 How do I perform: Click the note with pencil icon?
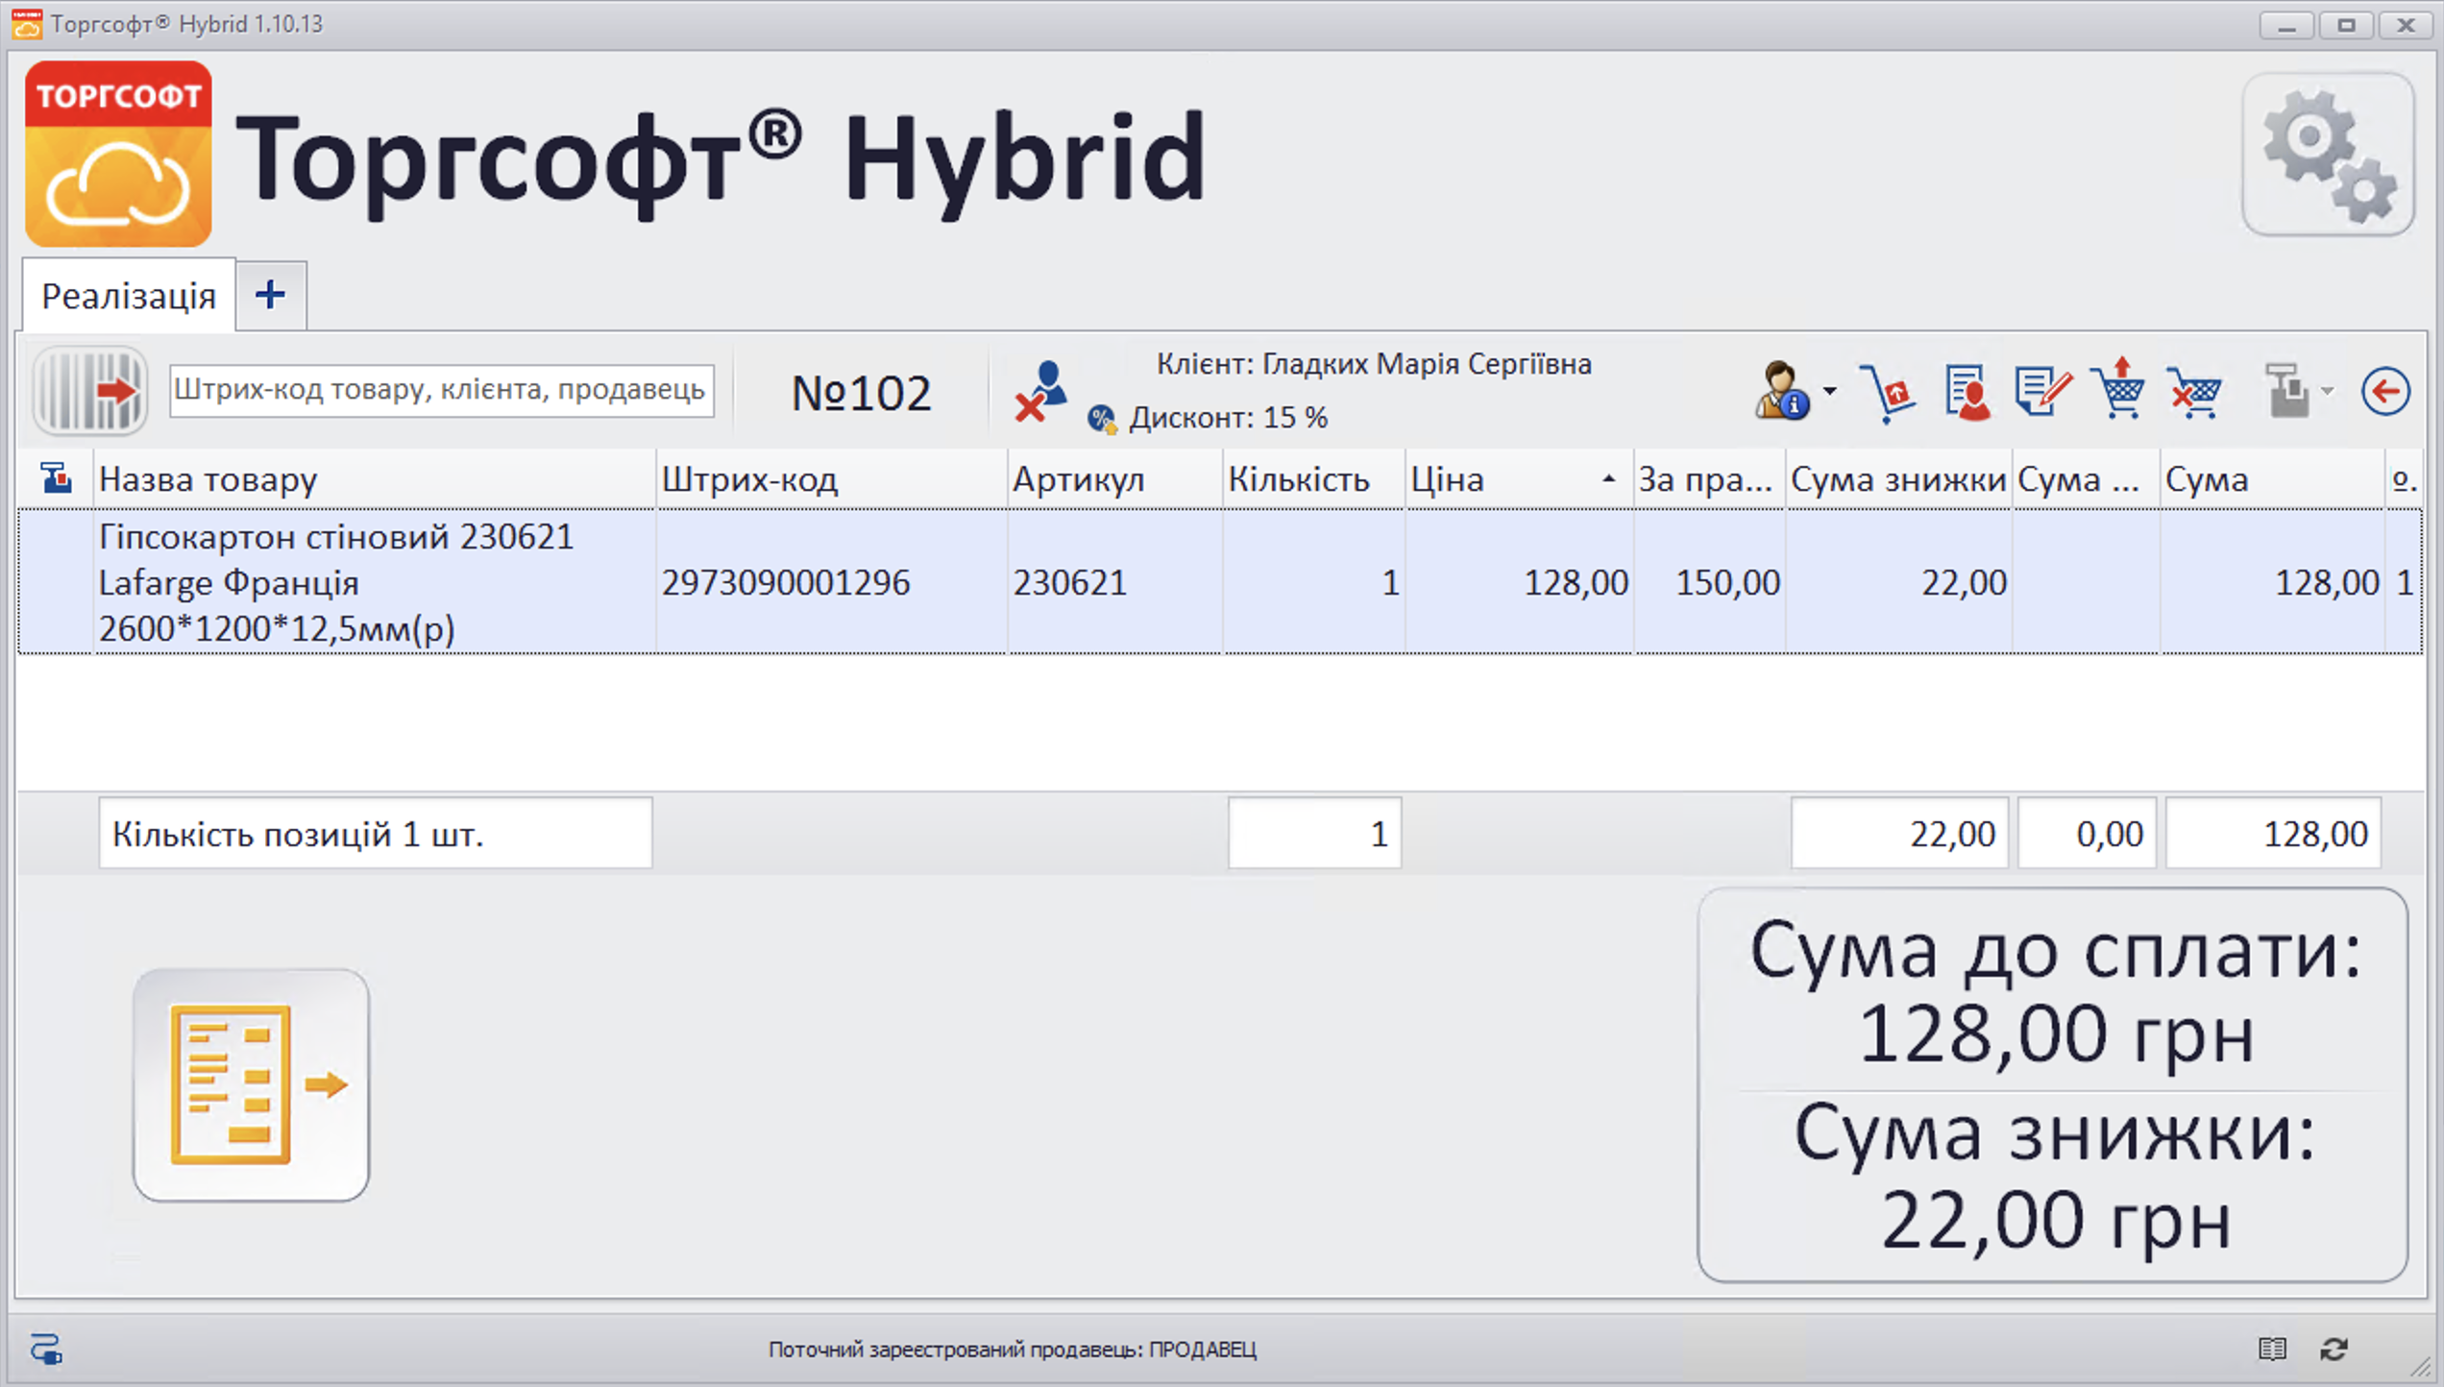coord(2041,392)
